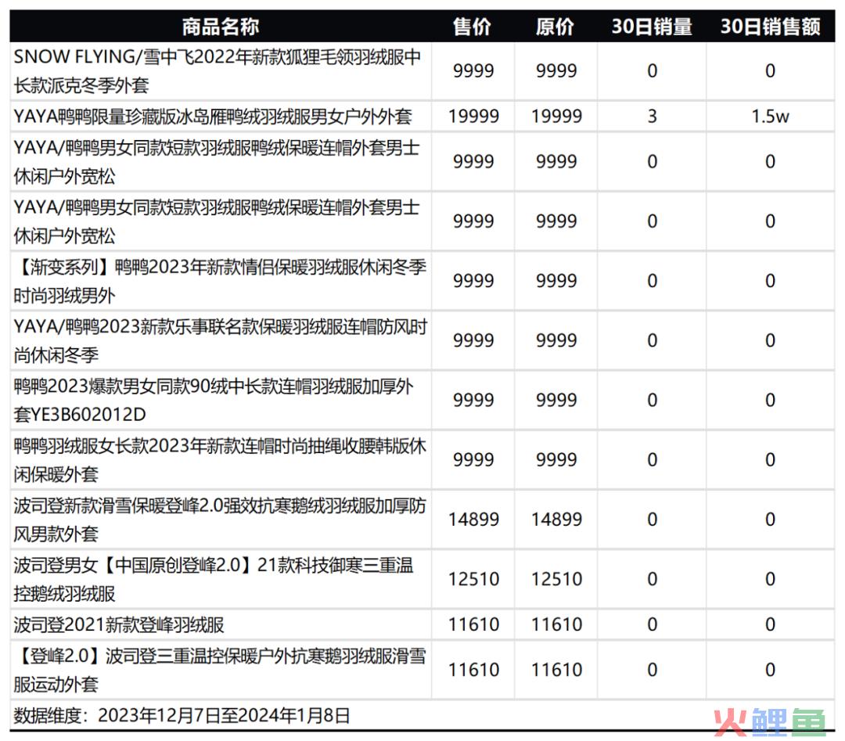Click the 1.5w sales amount cell
845x741 pixels.
click(770, 117)
